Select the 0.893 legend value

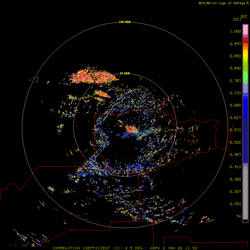235,56
